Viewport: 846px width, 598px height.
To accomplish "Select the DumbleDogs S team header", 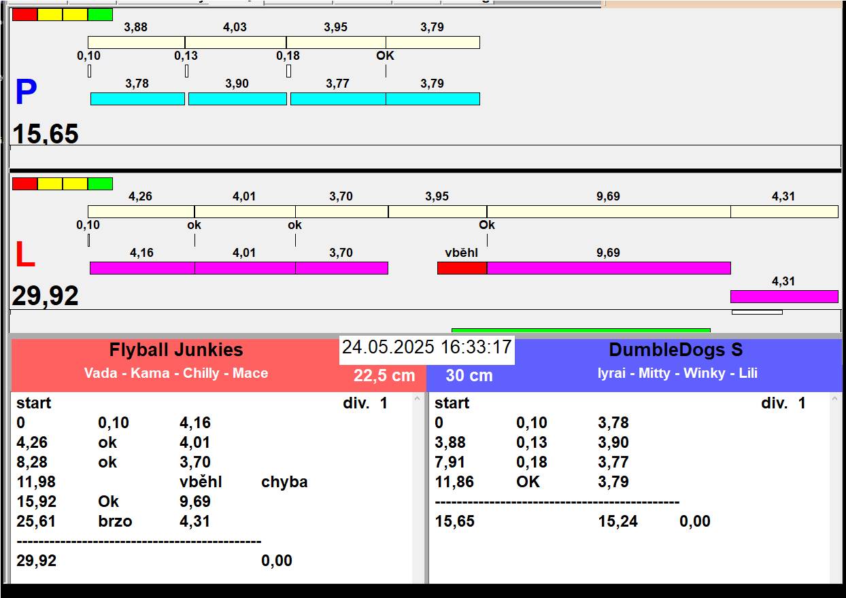I will coord(675,351).
